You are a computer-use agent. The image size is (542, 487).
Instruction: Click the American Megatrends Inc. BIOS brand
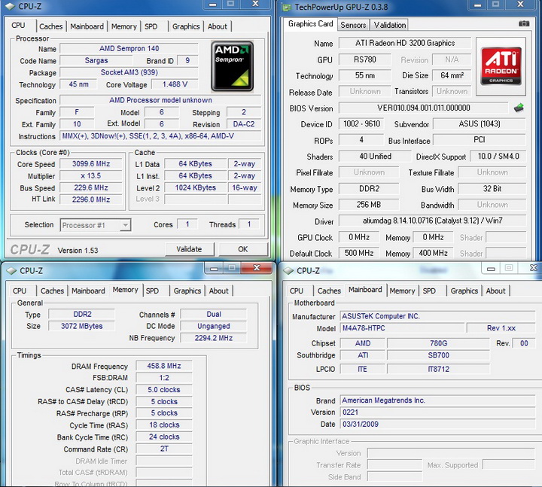(437, 400)
